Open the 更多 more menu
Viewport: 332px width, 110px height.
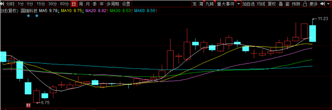314,4
